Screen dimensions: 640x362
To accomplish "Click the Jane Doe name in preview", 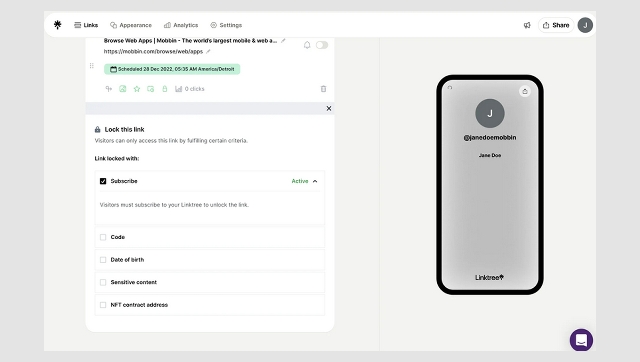I will pos(490,155).
